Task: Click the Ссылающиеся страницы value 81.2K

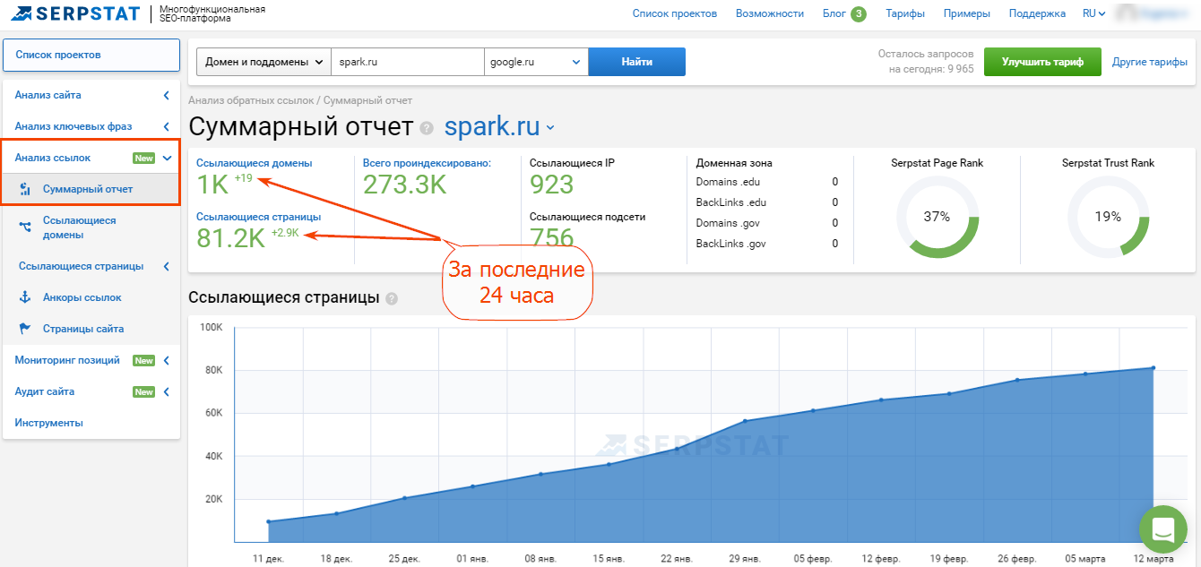Action: point(231,238)
